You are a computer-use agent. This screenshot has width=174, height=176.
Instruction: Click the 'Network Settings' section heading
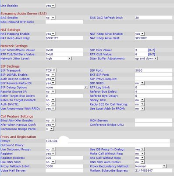coord(14,46)
